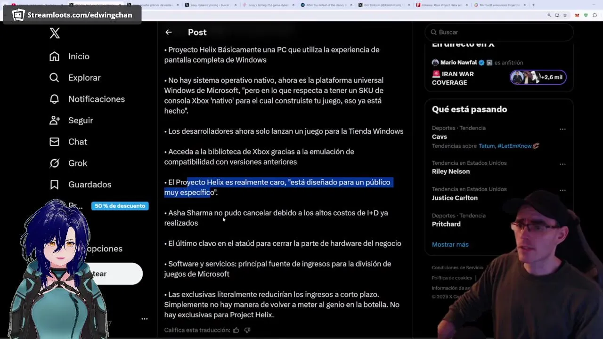Click the Calificar esta traducción label
603x339 pixels.
click(x=197, y=330)
